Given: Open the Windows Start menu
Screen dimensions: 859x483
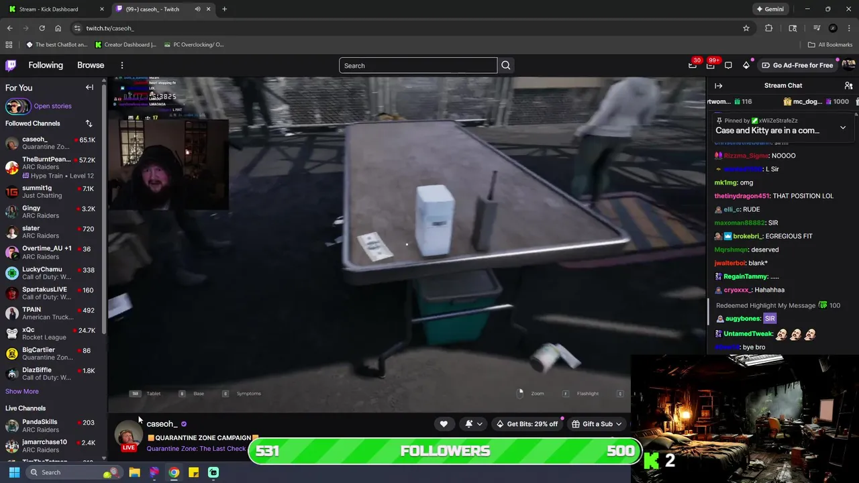Looking at the screenshot, I should click(14, 472).
